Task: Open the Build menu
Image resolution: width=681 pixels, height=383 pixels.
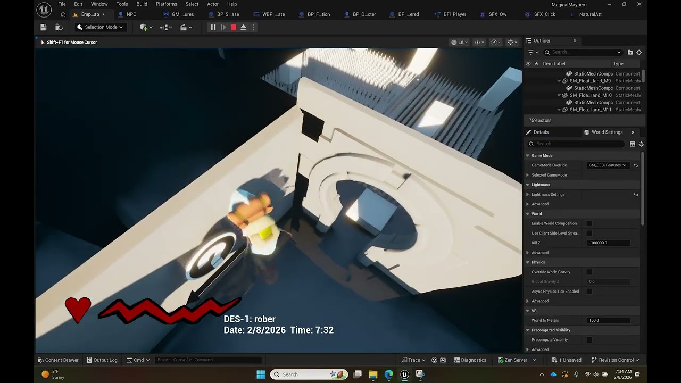Action: [142, 4]
